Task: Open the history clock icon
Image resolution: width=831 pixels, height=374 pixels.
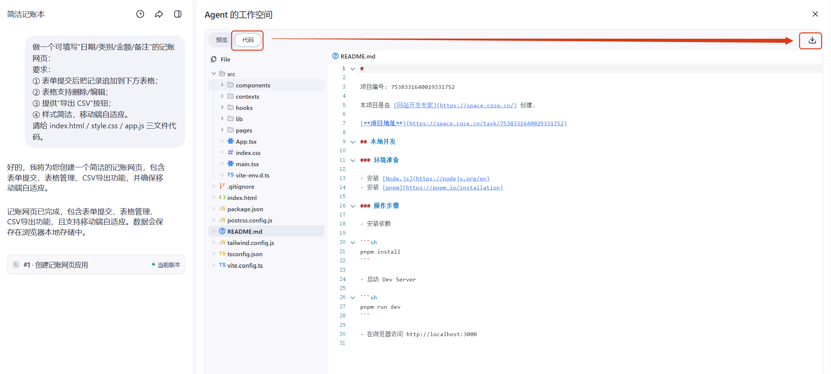Action: [x=140, y=14]
